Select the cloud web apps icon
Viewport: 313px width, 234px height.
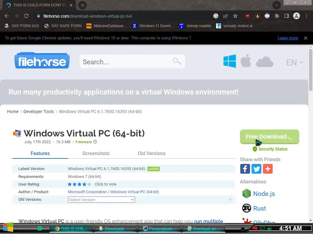264,62
